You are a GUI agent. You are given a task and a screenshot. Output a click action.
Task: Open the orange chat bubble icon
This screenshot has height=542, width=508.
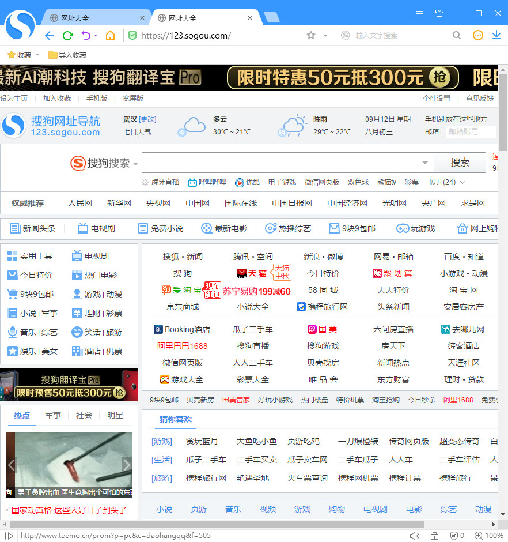coord(478,35)
